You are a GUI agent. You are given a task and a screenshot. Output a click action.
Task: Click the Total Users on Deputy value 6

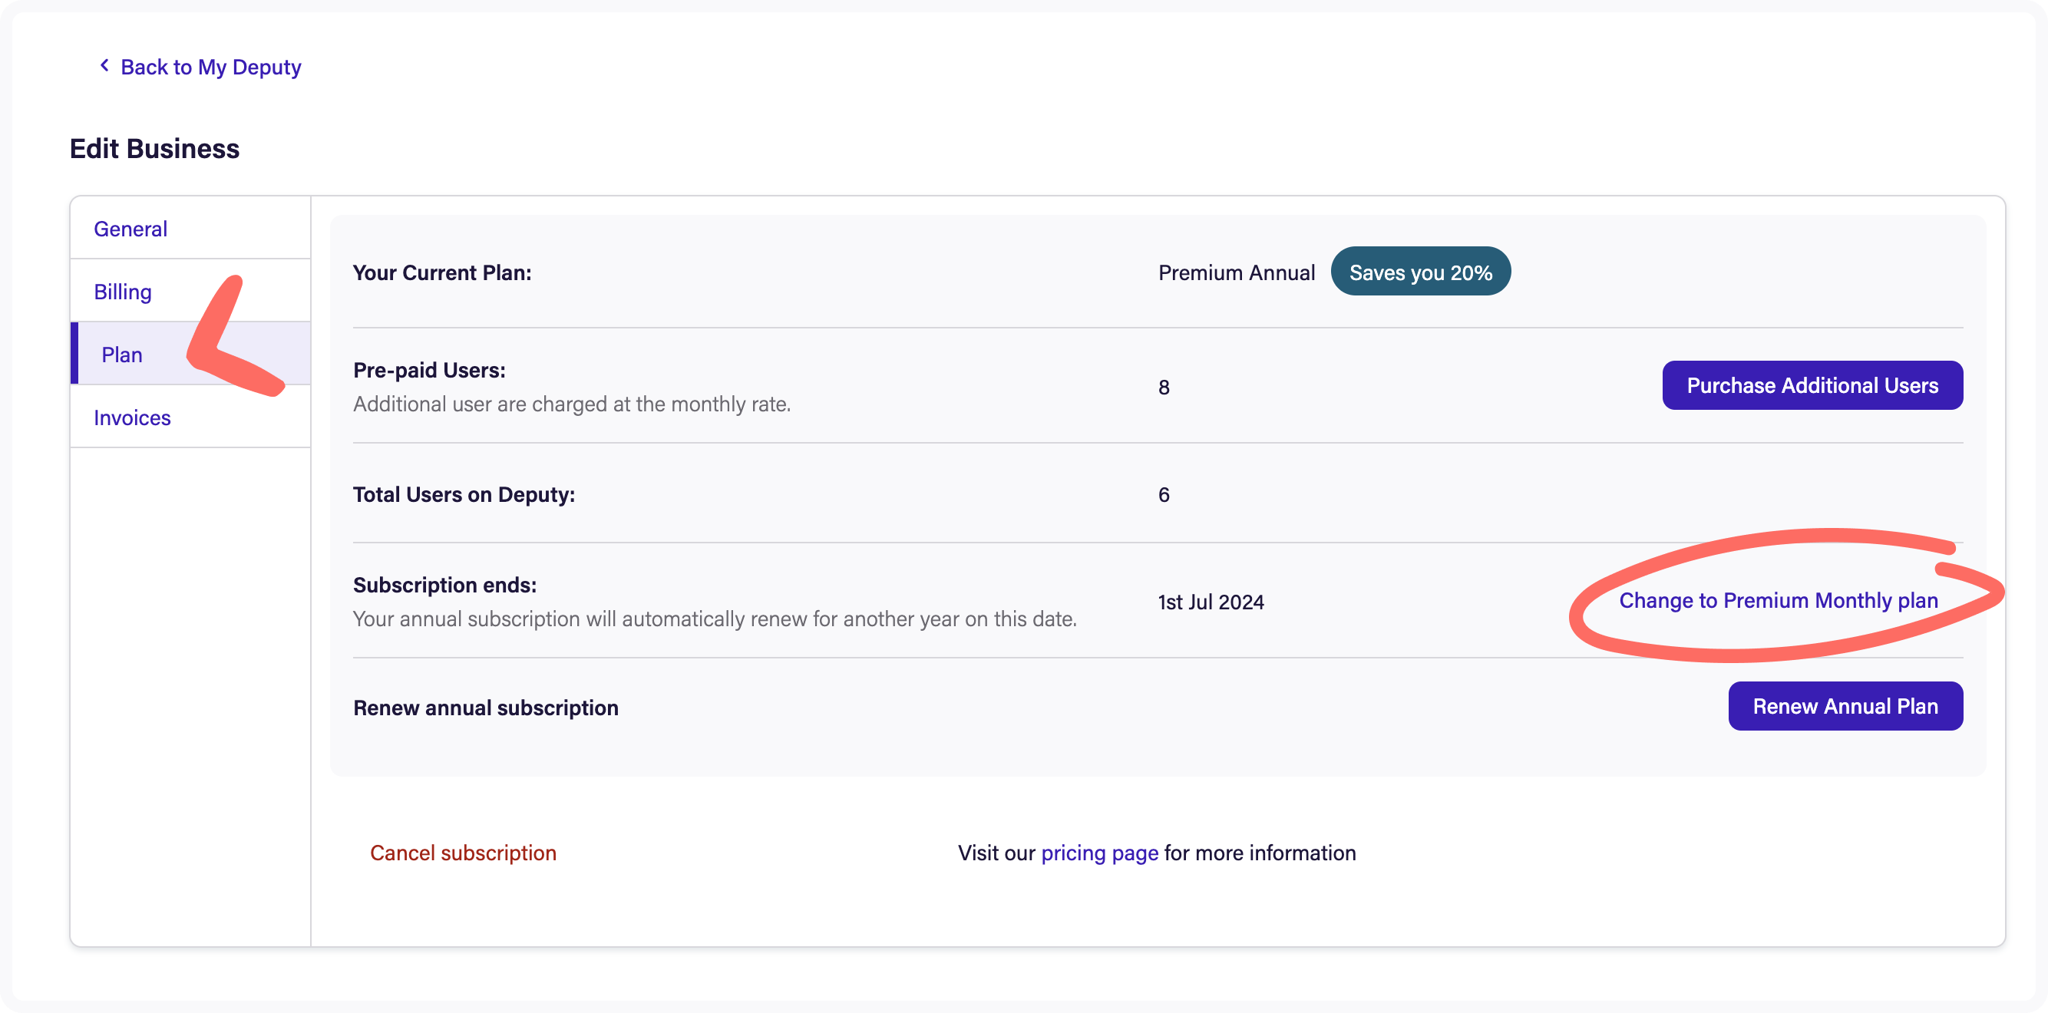click(1164, 494)
